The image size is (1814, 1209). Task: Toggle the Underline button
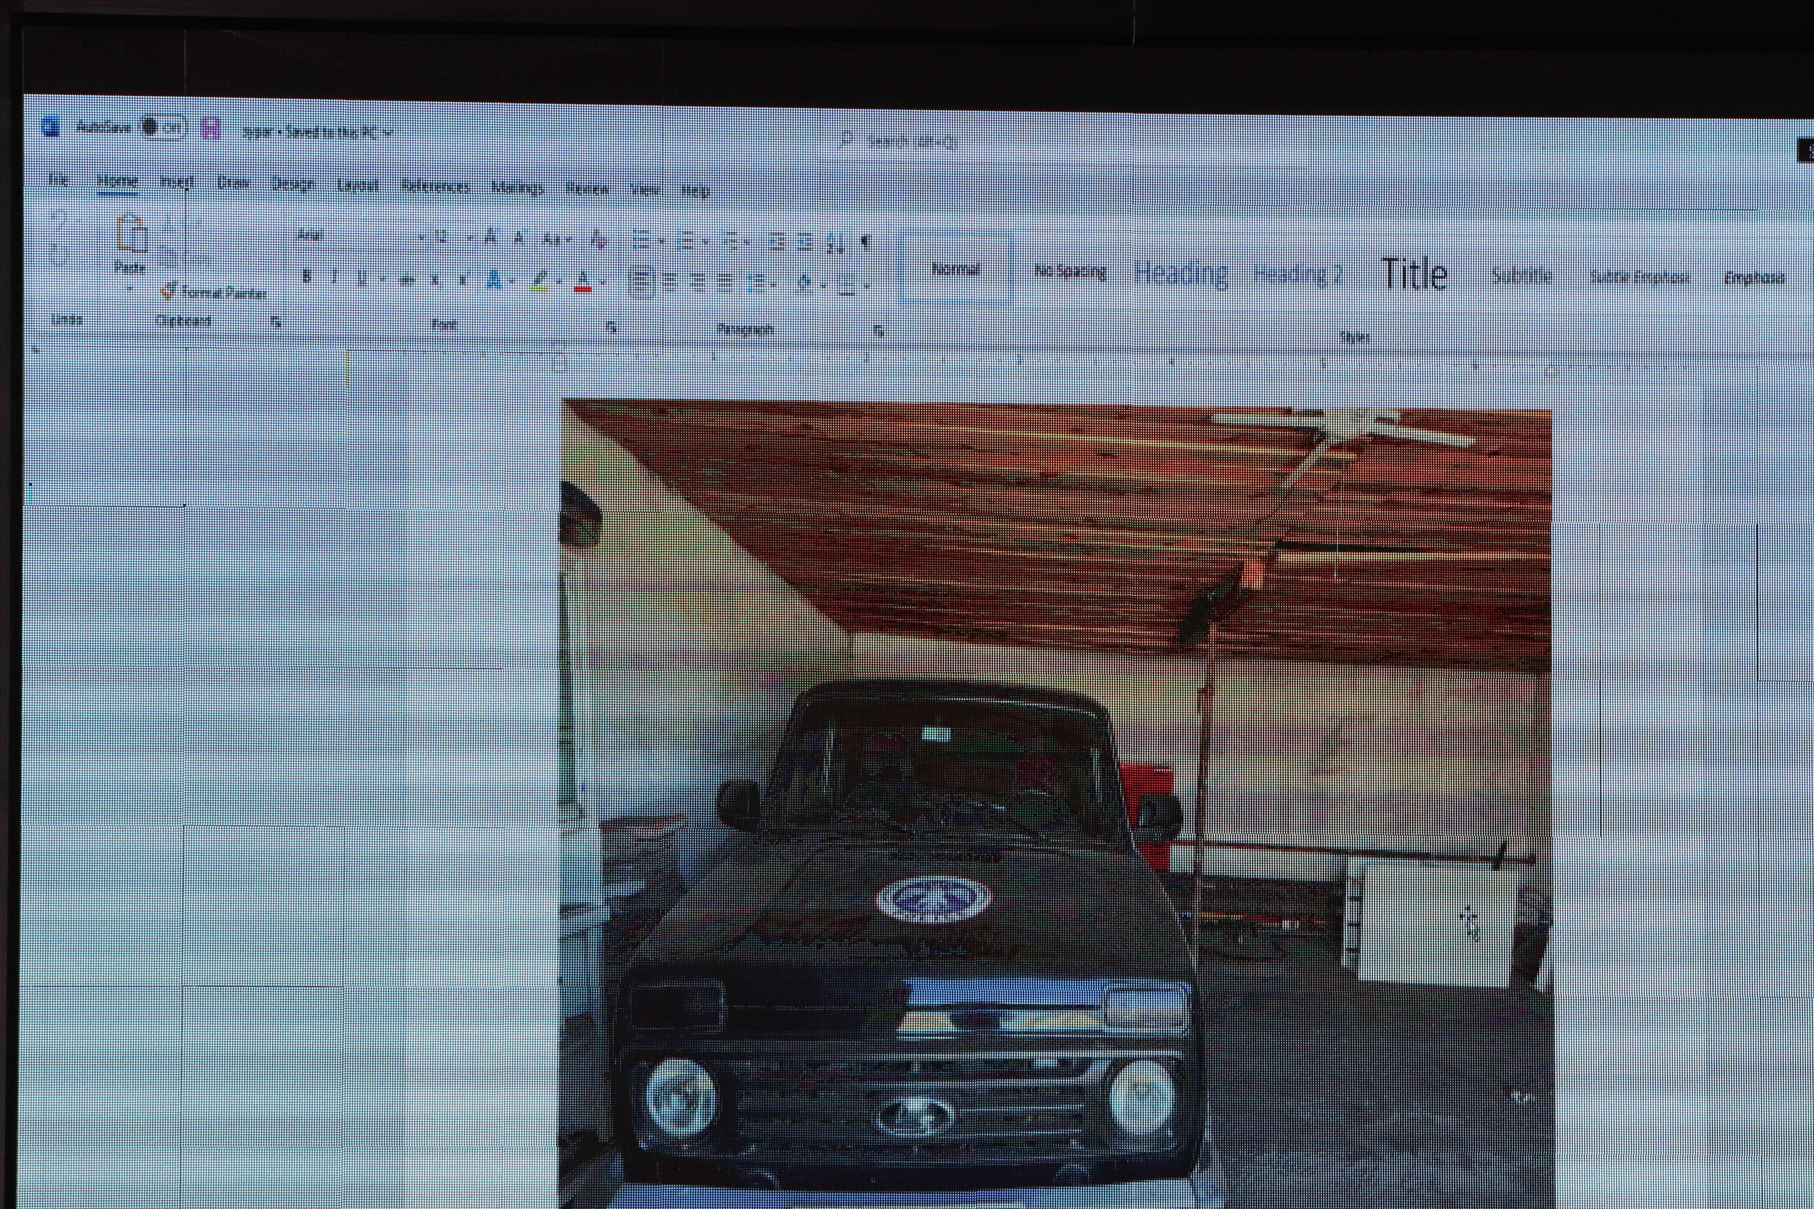[362, 278]
